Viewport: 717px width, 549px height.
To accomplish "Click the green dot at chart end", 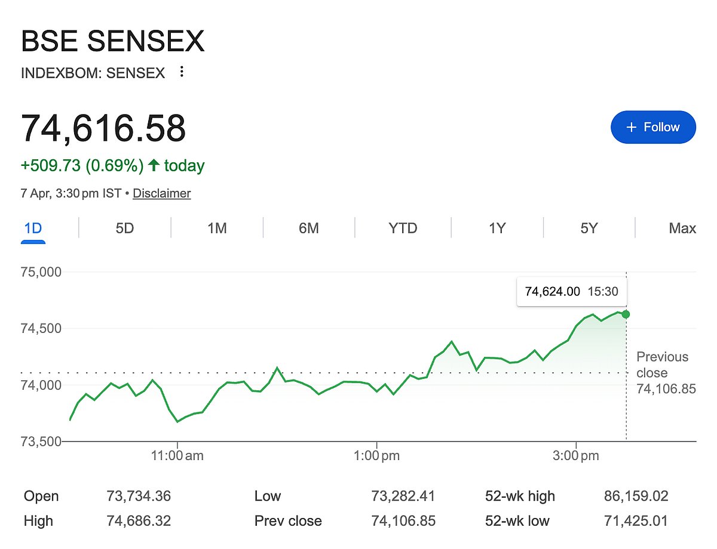I will [x=626, y=314].
